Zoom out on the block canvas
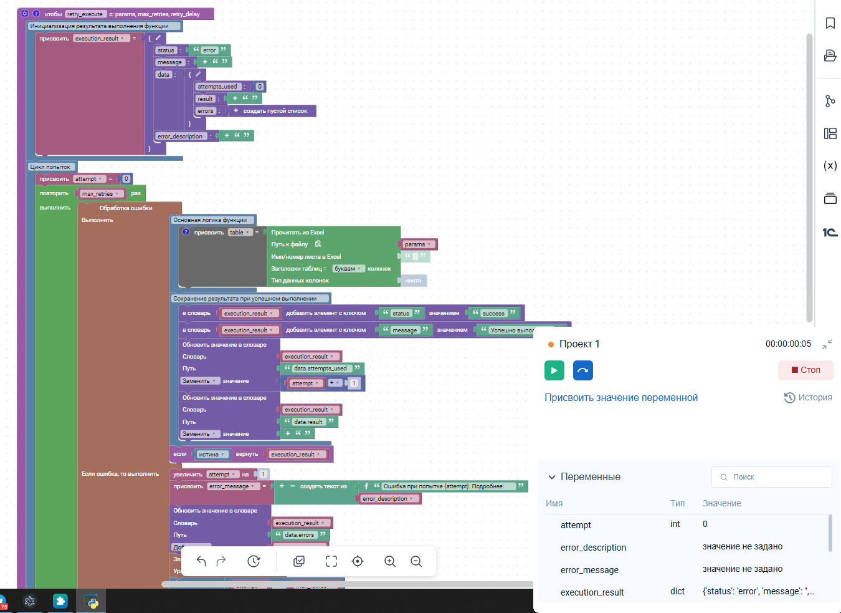The image size is (841, 613). (x=416, y=561)
